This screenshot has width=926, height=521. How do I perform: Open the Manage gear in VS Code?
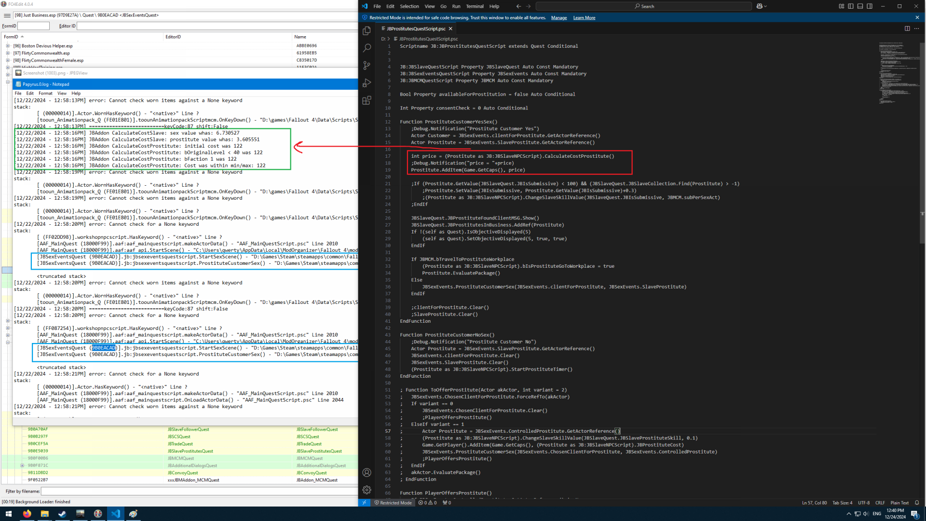coord(367,490)
